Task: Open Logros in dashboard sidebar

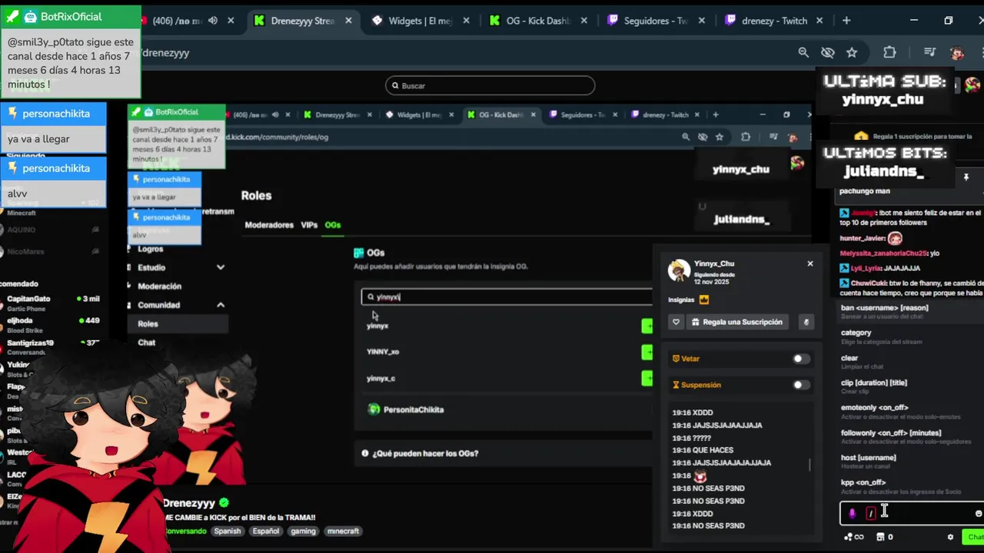Action: point(151,249)
